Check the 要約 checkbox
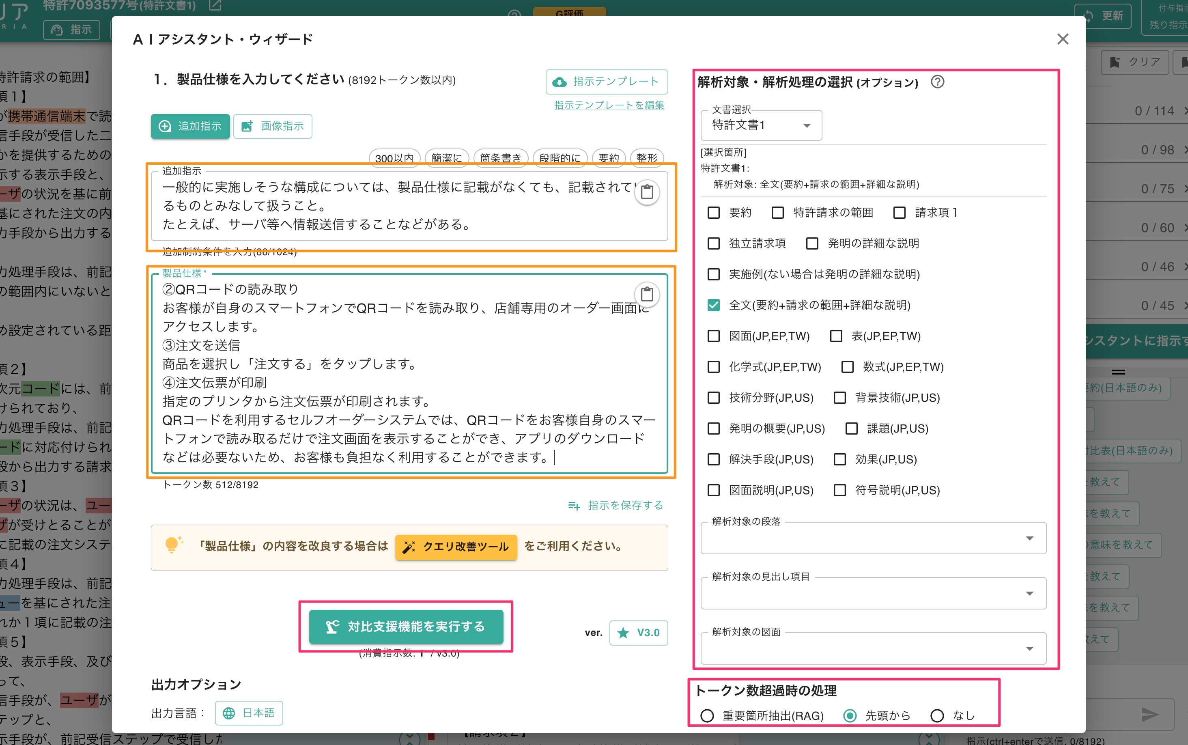The width and height of the screenshot is (1188, 745). tap(714, 212)
